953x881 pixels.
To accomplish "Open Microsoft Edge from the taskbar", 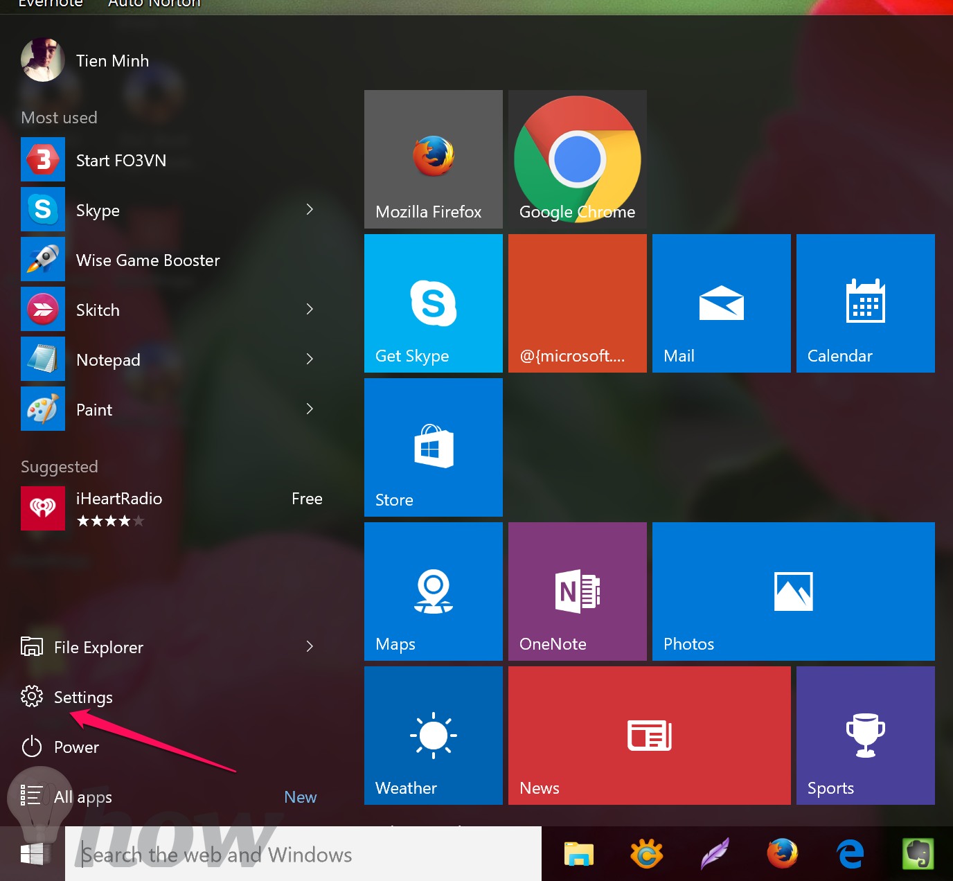I will coord(850,854).
